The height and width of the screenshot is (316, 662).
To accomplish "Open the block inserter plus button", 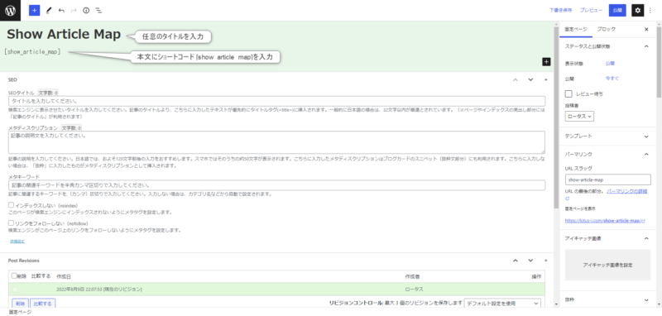I will tap(34, 10).
